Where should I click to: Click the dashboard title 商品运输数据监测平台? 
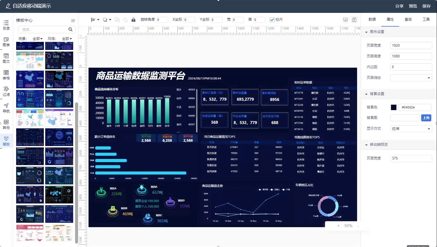pyautogui.click(x=140, y=76)
